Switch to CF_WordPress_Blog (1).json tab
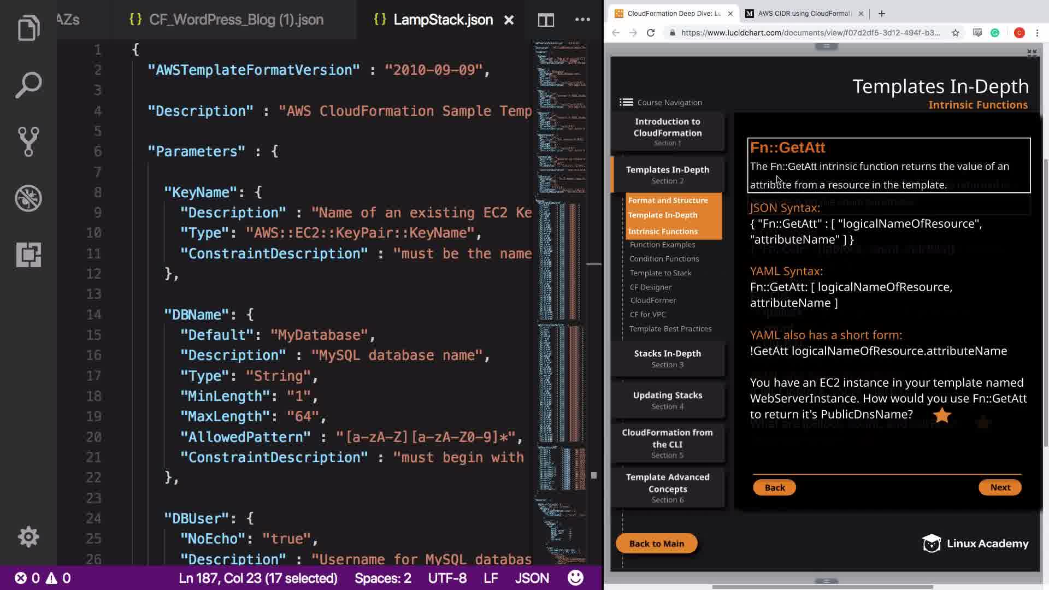The image size is (1049, 590). pos(236,20)
